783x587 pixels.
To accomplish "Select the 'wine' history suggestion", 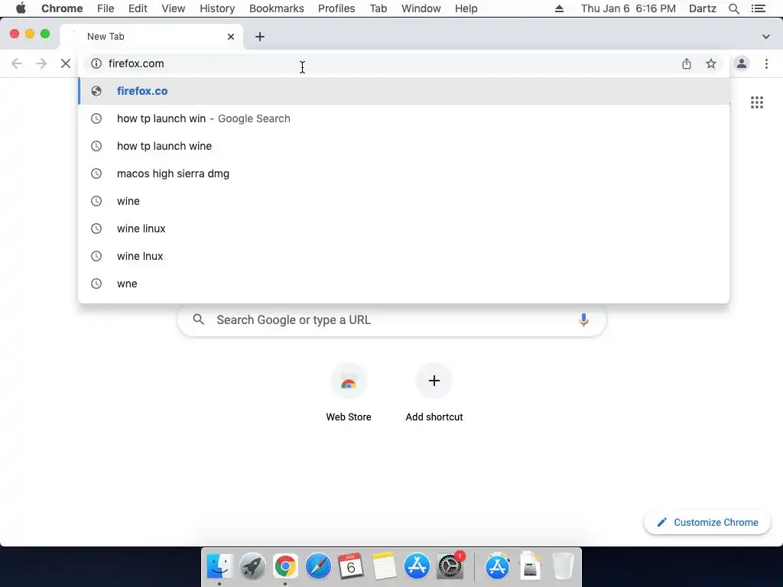I will click(404, 201).
